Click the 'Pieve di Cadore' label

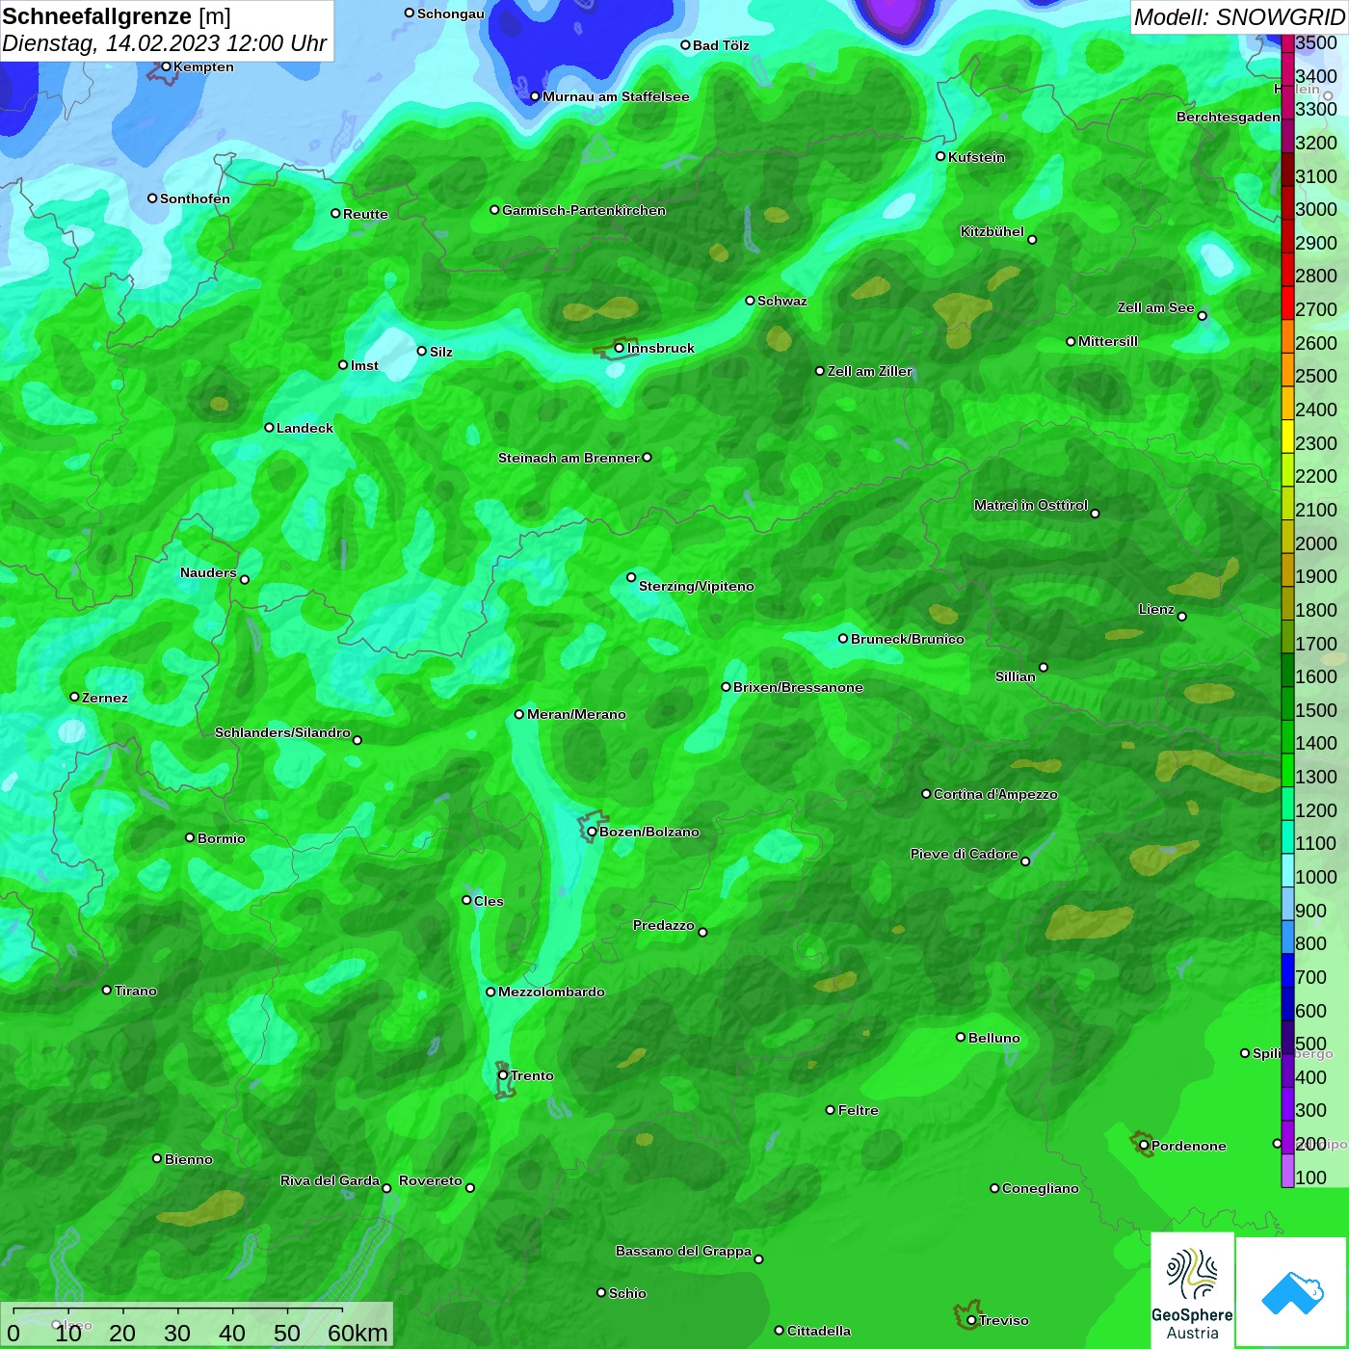(x=965, y=854)
